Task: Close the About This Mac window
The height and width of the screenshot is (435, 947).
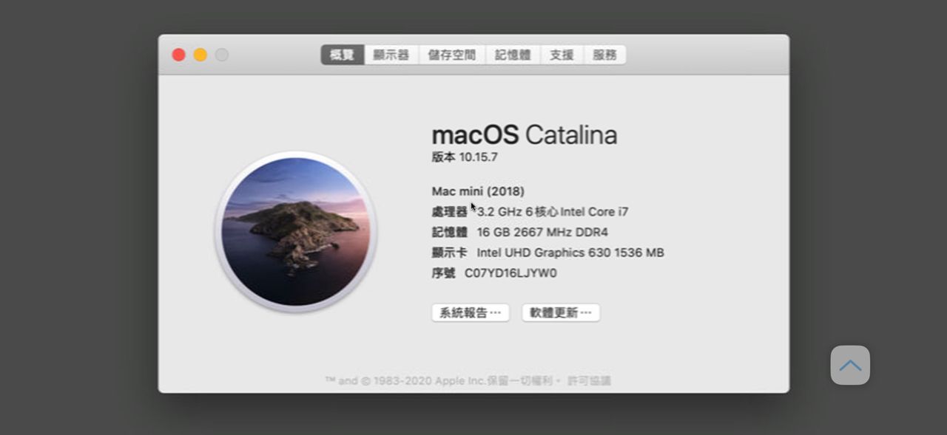Action: [178, 55]
